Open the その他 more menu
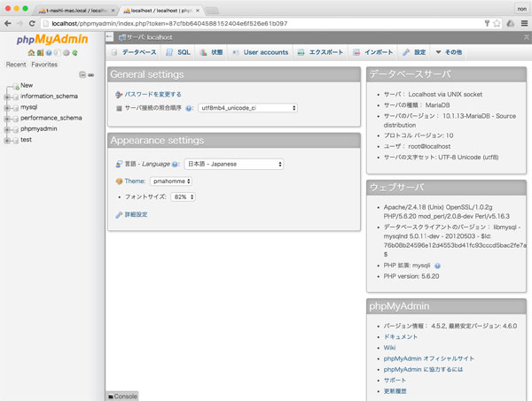 point(449,52)
